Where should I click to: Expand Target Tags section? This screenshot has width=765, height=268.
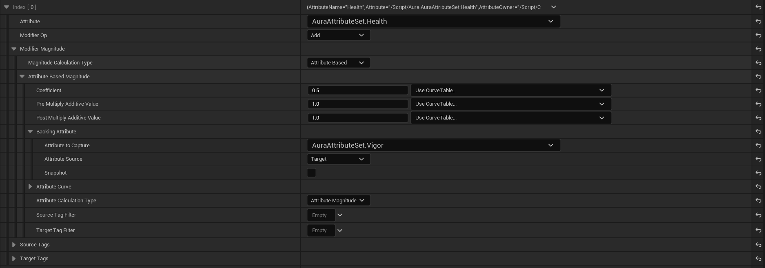point(14,259)
